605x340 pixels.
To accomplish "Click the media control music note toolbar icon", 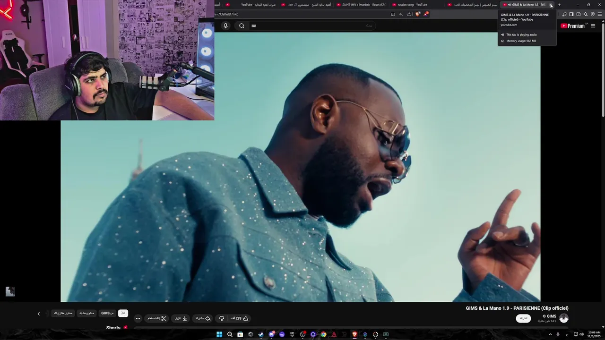I will coord(564,14).
